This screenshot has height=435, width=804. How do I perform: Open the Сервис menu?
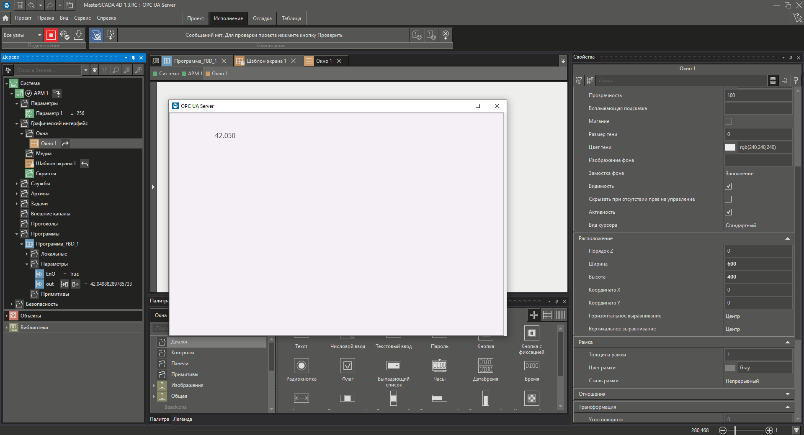(82, 18)
